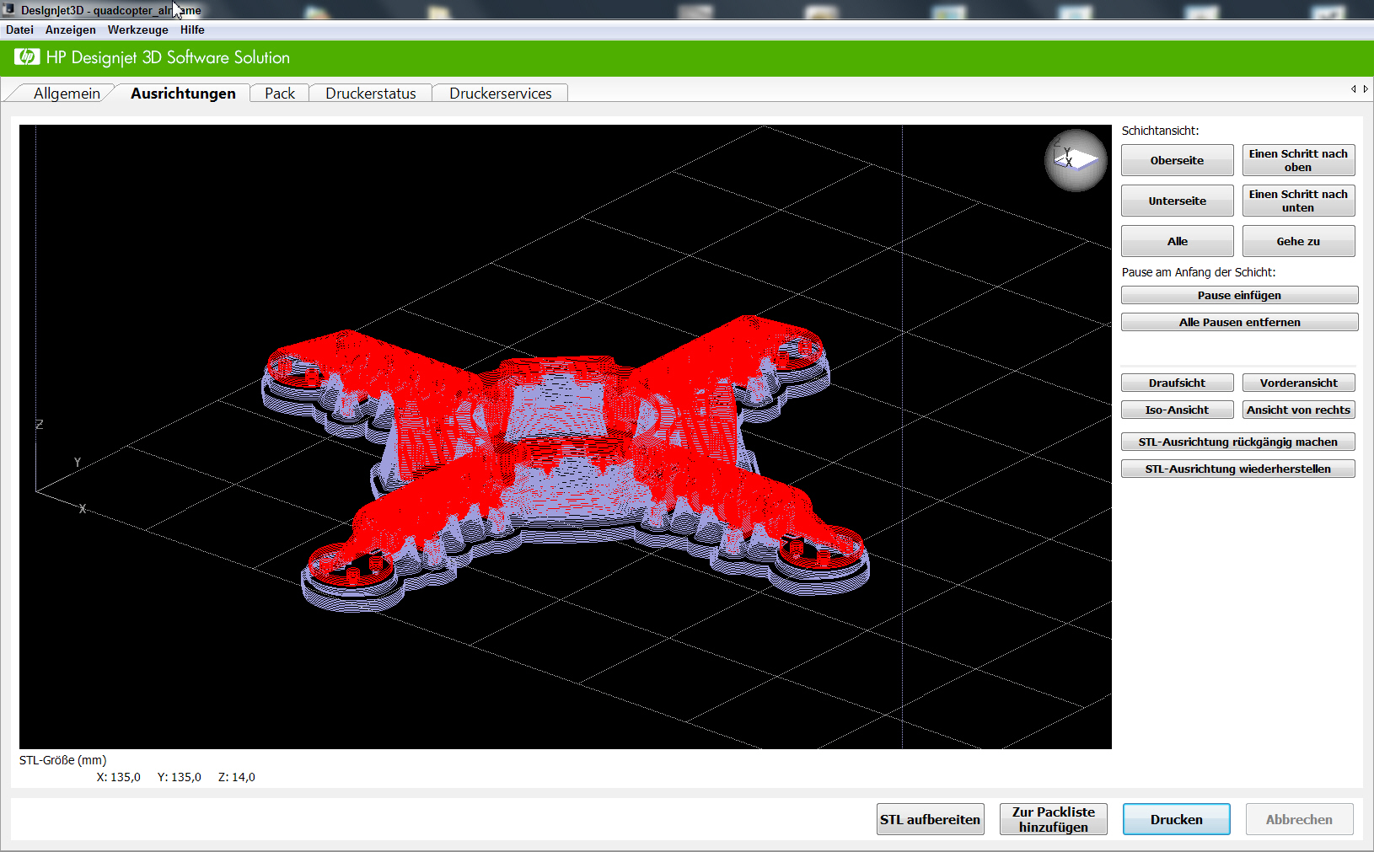Viewport: 1374px width, 852px height.
Task: Click STL-Ausrichtung wiederherstellen
Action: [x=1238, y=469]
